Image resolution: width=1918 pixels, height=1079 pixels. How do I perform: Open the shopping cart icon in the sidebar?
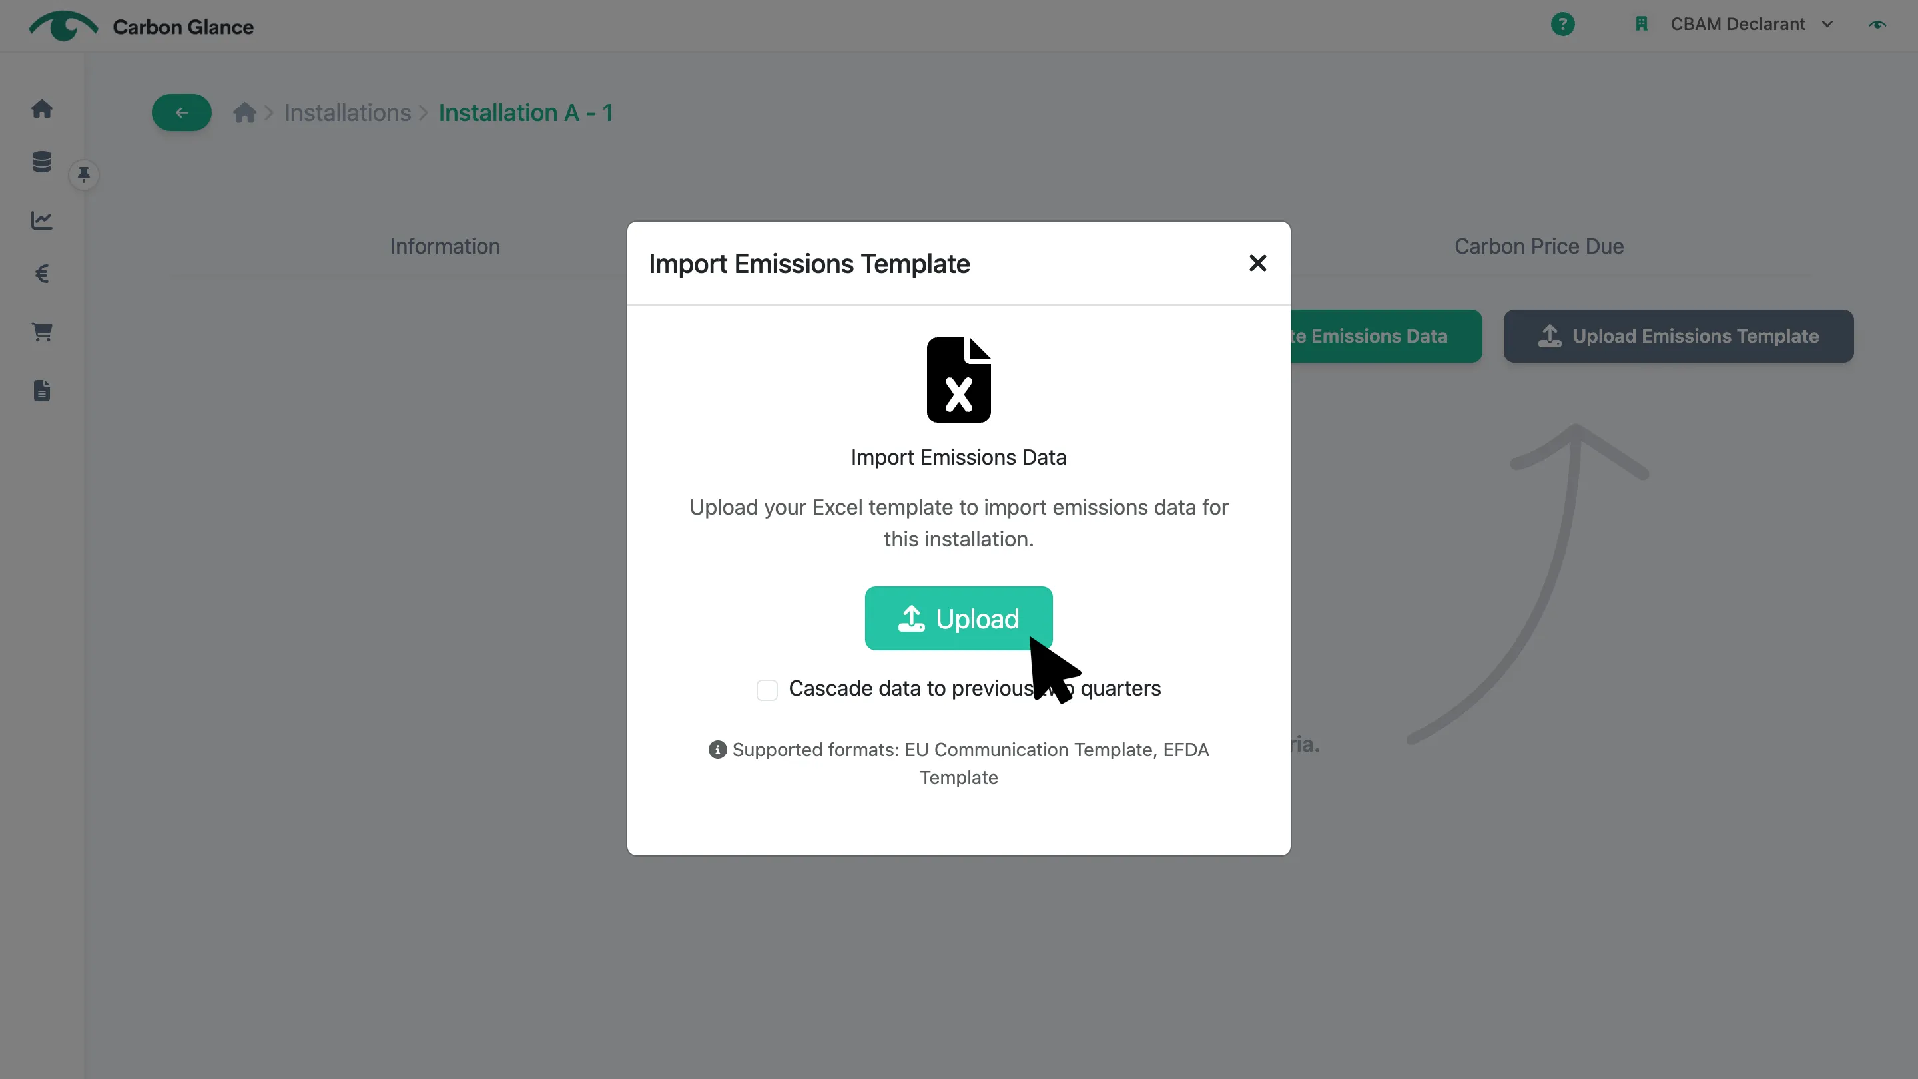(42, 332)
